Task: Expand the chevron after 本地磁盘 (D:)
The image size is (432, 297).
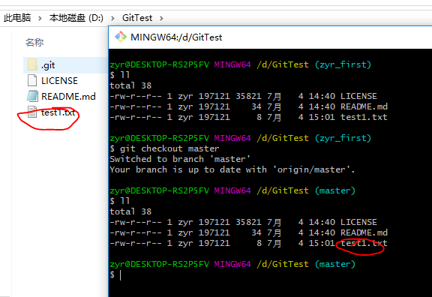Action: 112,18
